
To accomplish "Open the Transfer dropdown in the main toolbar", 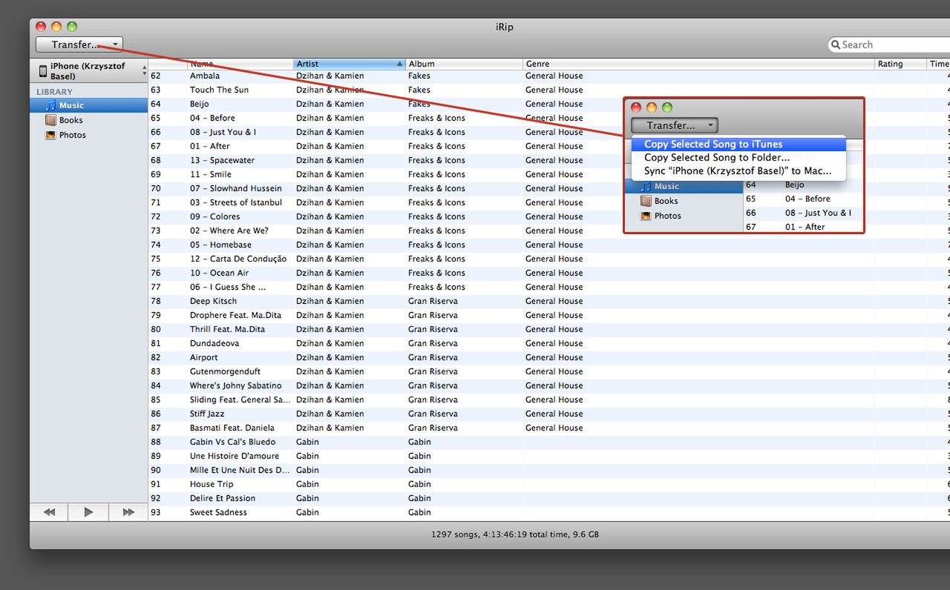I will [x=79, y=44].
